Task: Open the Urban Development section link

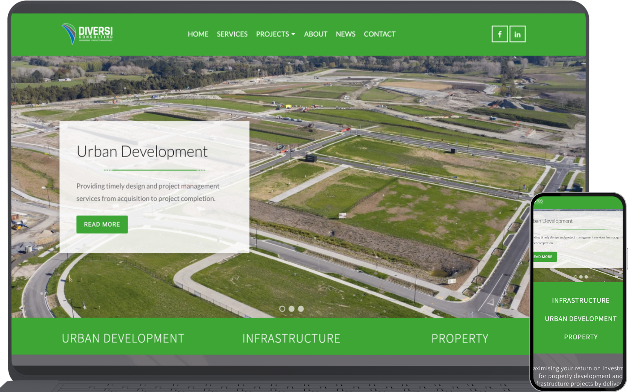Action: tap(123, 339)
